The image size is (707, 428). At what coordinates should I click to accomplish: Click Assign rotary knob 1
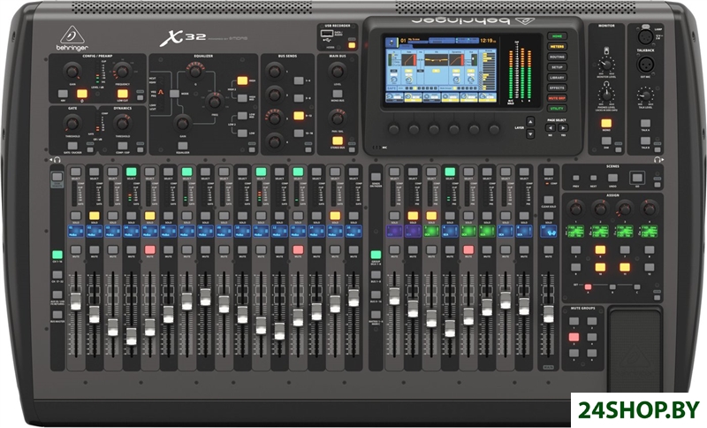click(x=576, y=209)
